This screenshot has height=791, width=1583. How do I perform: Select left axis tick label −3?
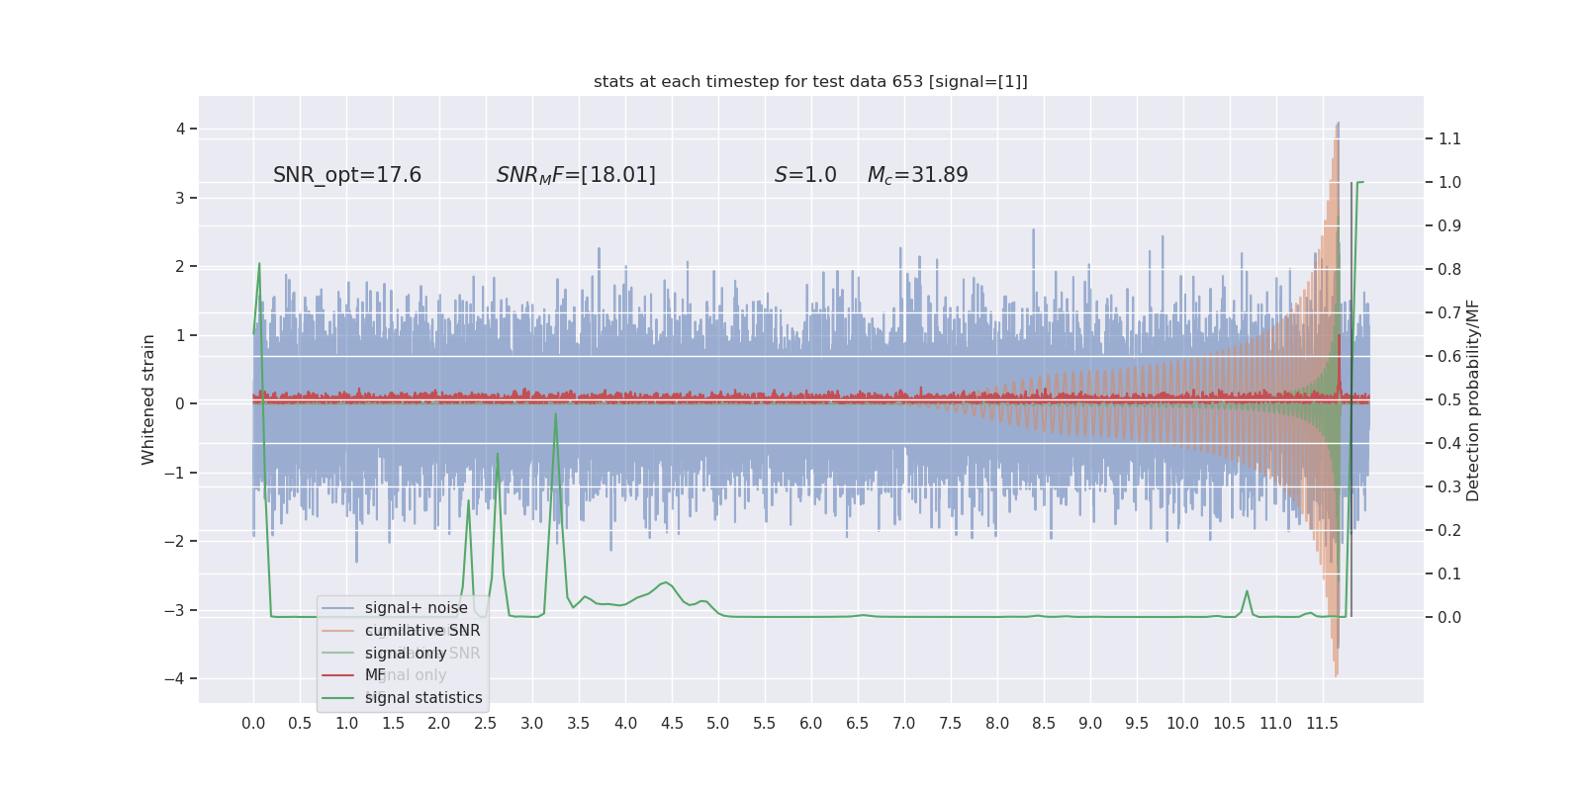click(175, 610)
